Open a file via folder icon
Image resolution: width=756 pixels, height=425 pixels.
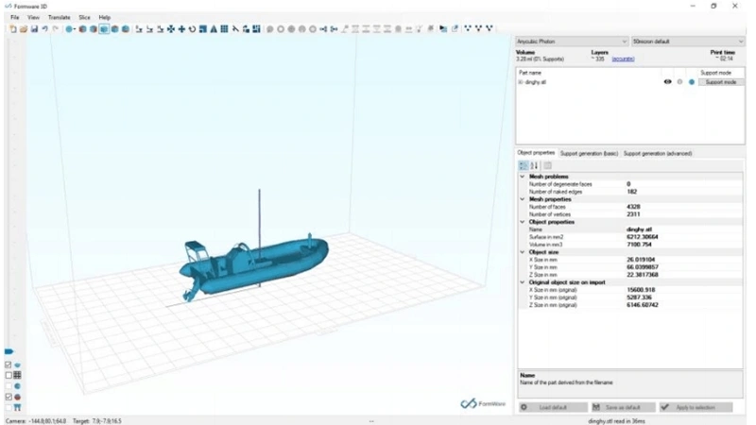point(24,29)
